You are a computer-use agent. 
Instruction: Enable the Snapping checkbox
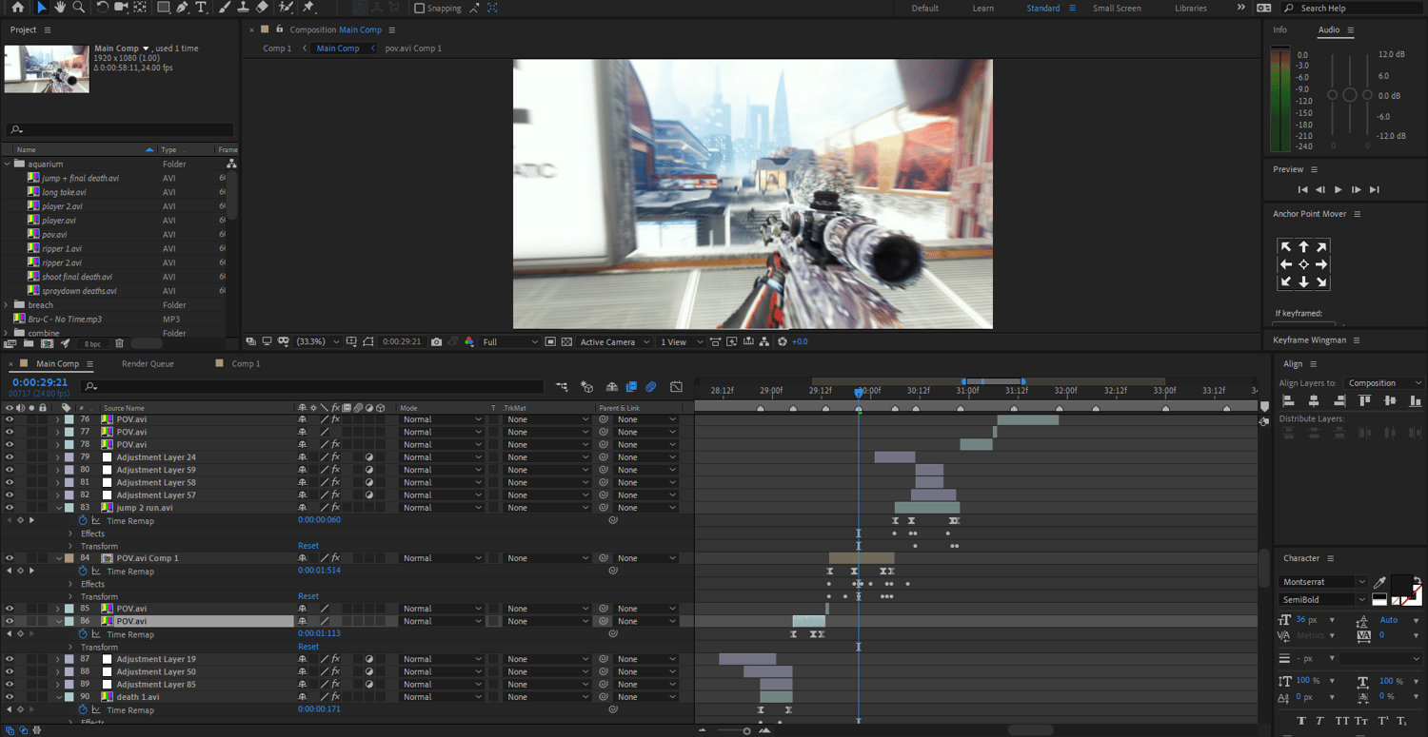420,9
